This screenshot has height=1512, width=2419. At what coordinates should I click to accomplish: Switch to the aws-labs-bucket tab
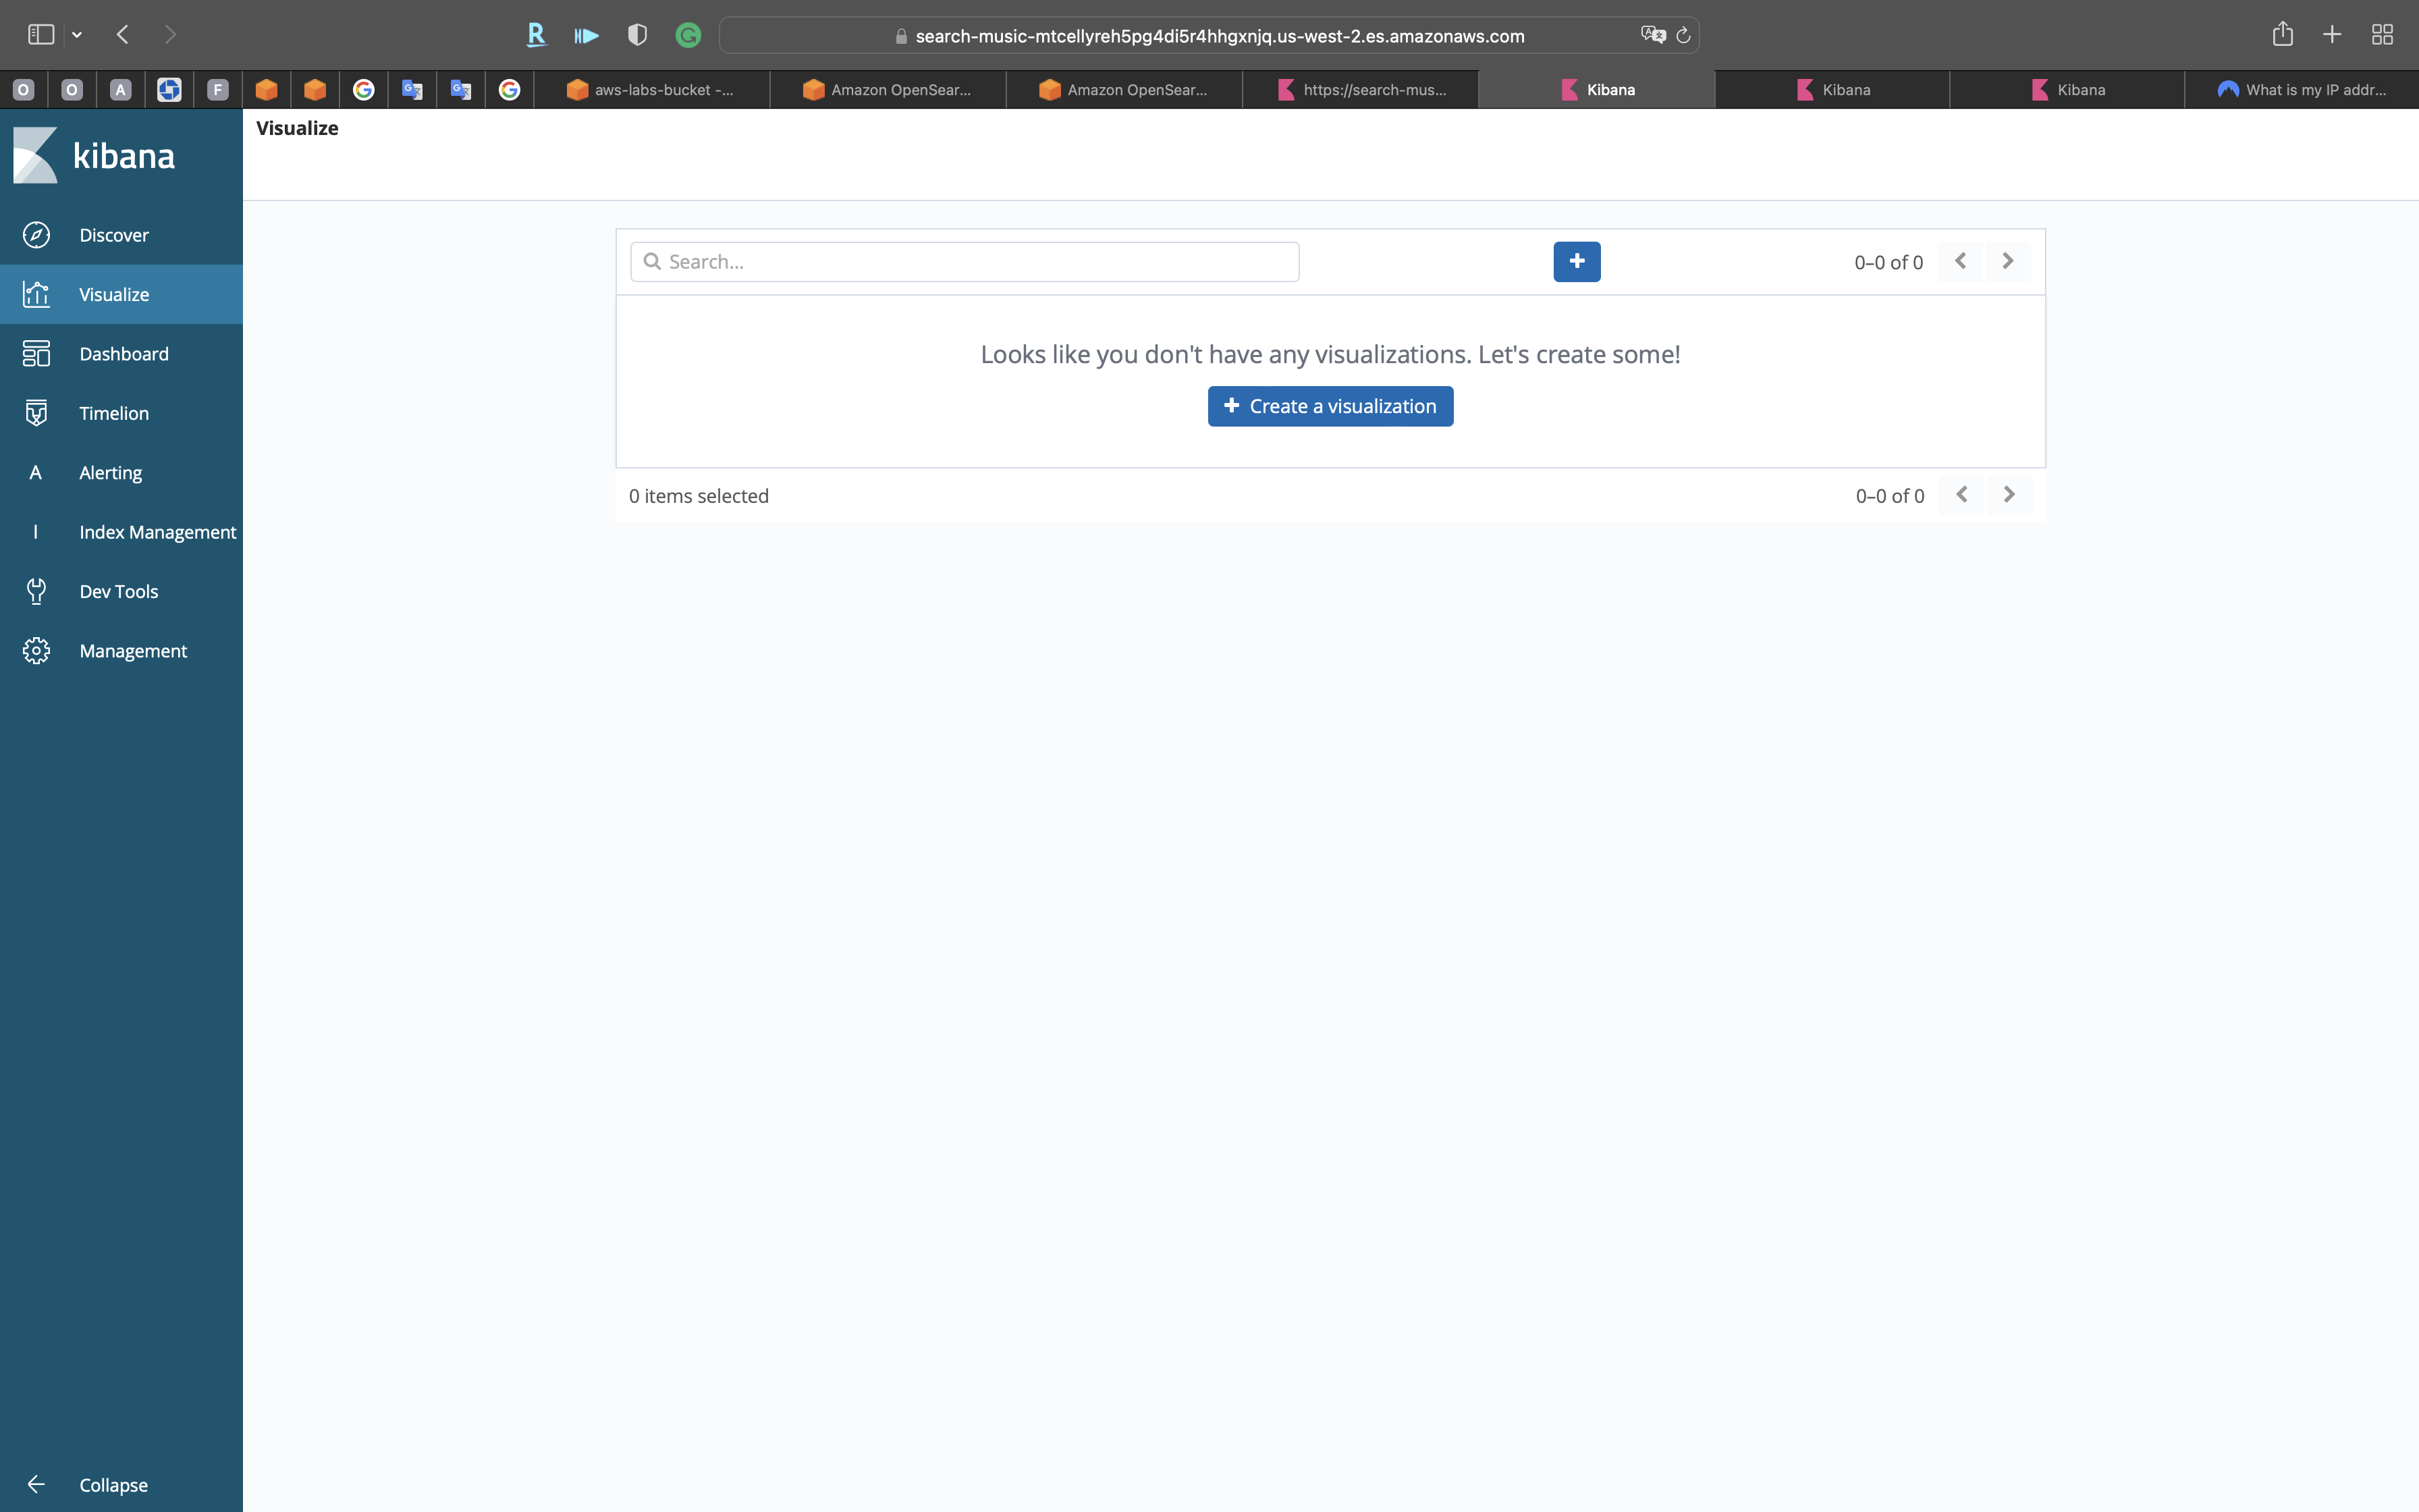(x=652, y=90)
